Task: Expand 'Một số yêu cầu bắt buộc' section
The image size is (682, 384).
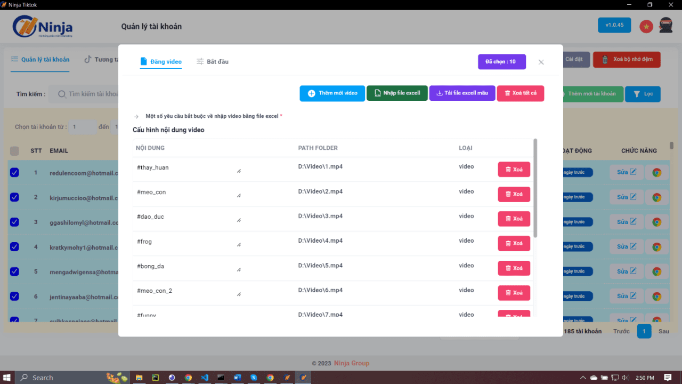Action: 209,116
